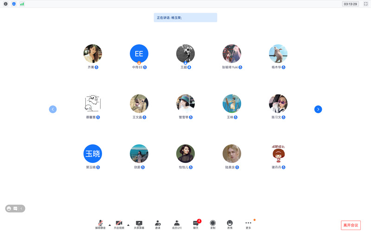The height and width of the screenshot is (232, 371).
Task: Select the 中传EE participant avatar
Action: tap(139, 54)
